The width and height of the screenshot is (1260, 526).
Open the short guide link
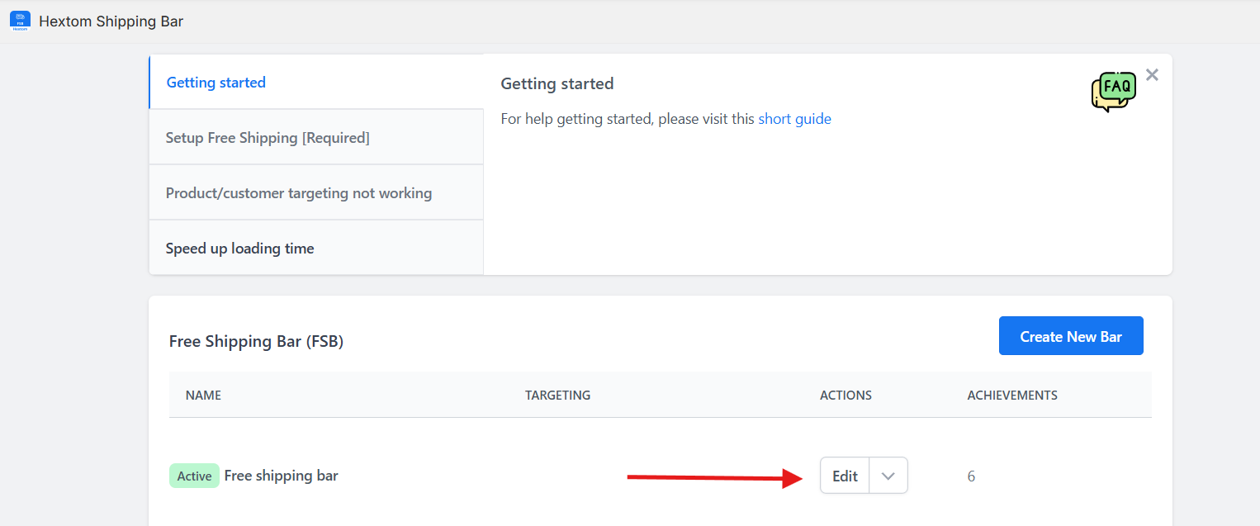coord(794,119)
